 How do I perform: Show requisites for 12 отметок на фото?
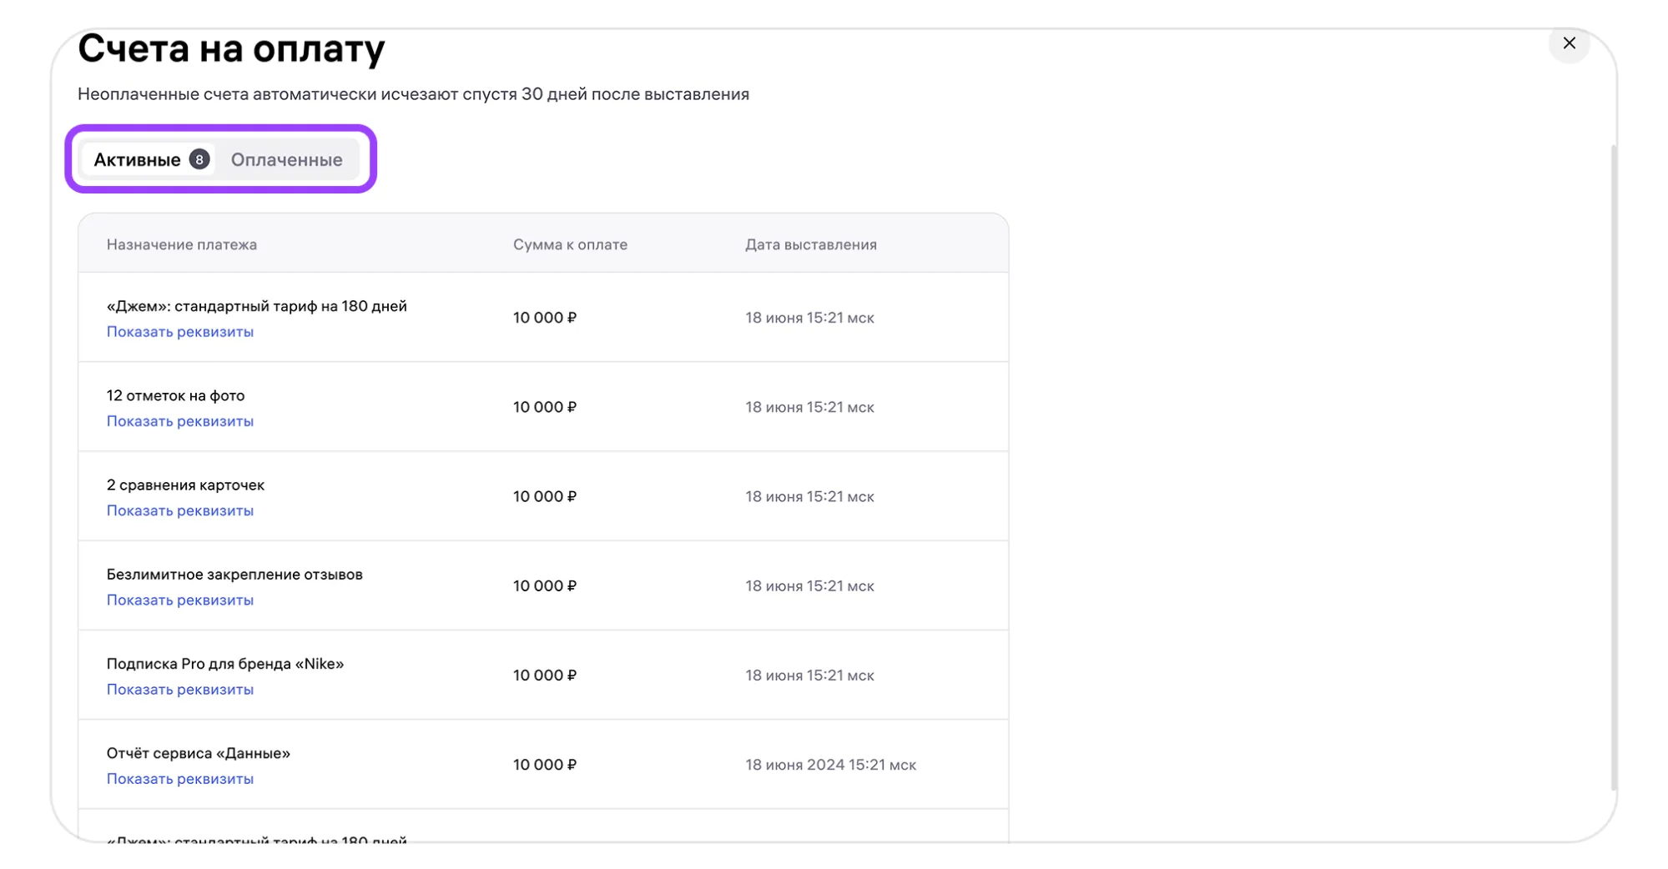click(179, 421)
